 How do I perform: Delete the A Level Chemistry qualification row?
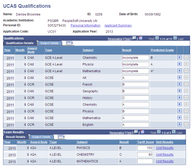[186, 57]
